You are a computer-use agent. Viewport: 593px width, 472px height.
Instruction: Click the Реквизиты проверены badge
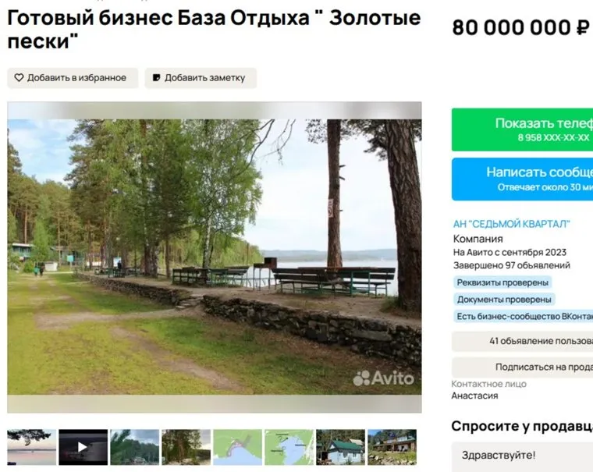click(502, 282)
